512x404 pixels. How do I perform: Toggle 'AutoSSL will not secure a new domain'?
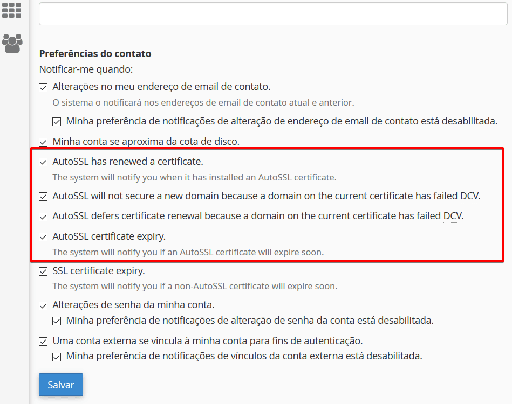point(43,196)
